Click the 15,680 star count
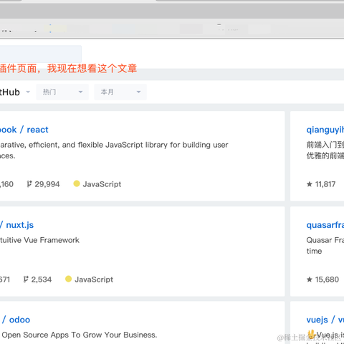The image size is (344, 344). click(327, 279)
